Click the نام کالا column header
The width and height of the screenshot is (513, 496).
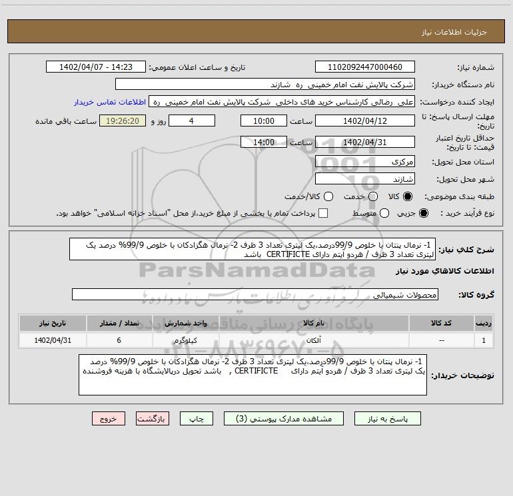pos(314,323)
